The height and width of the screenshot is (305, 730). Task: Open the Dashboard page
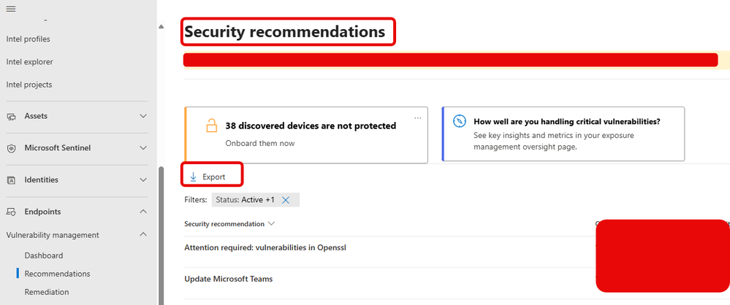point(44,255)
